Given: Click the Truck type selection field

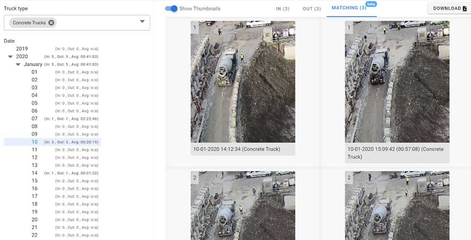Looking at the screenshot, I should tap(77, 22).
